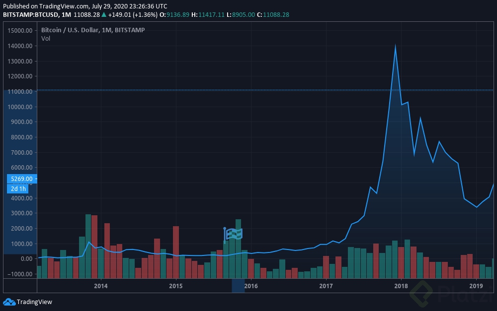Click the +149.01 (+1.36%) change text
497x311 pixels.
point(133,14)
